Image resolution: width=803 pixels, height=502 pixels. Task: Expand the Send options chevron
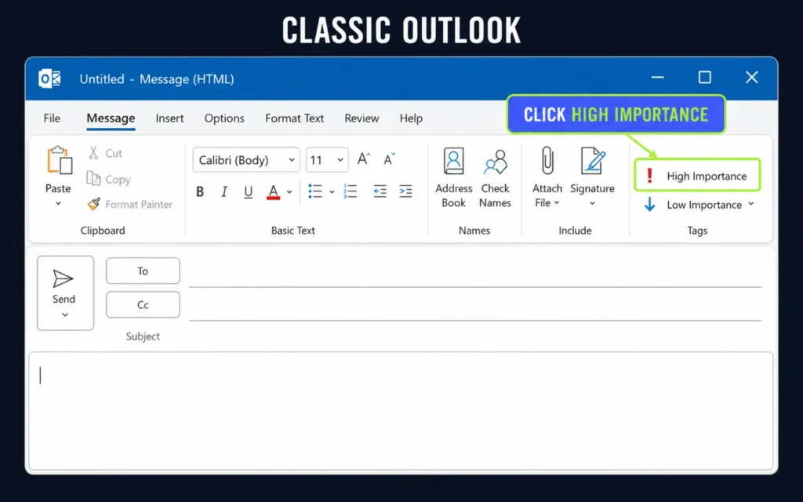coord(65,315)
